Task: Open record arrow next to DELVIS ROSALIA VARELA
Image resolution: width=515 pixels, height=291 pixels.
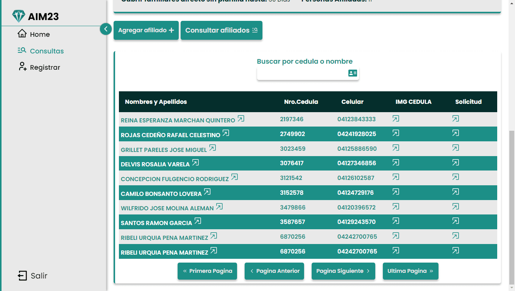Action: (x=196, y=162)
